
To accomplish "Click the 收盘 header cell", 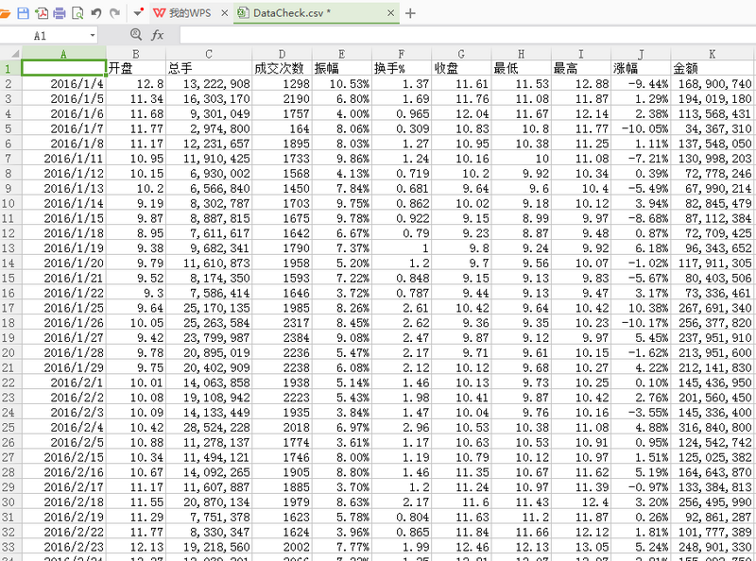I will point(461,68).
